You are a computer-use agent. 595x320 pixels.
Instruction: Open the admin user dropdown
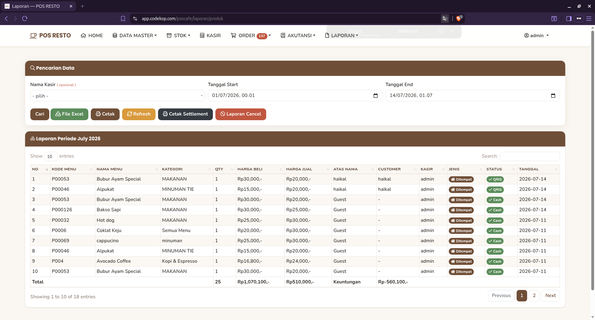(x=536, y=36)
